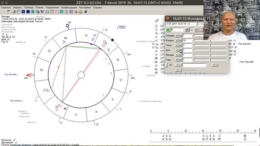
Task: Click the yellow warning triangle toolbar icon
Action: coord(80,12)
